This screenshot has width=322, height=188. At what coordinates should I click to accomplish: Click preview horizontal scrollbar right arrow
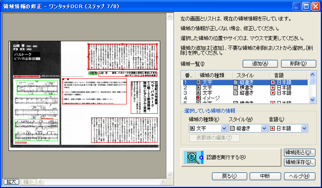coord(163,182)
